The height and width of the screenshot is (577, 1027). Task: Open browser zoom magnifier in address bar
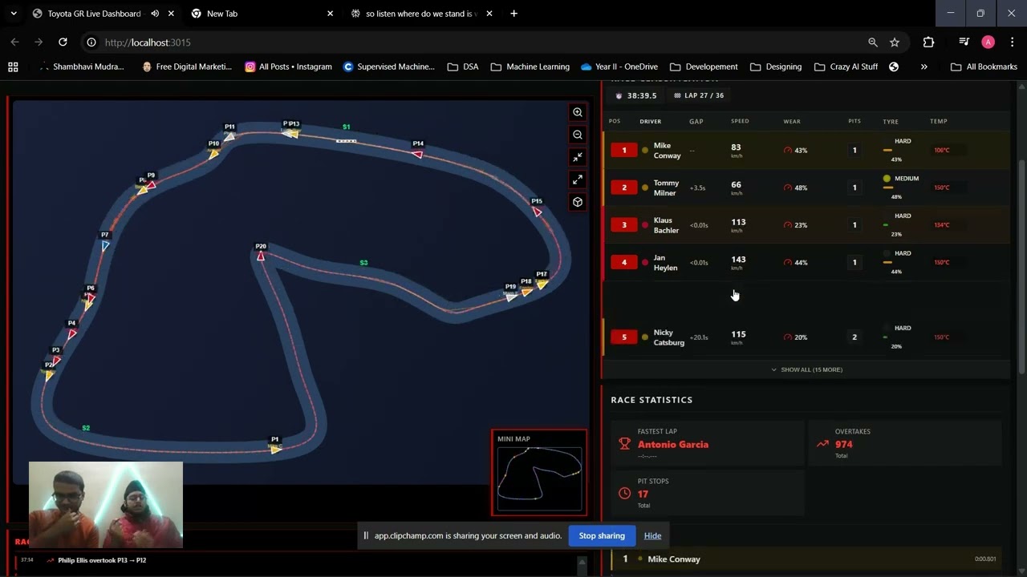(x=872, y=42)
